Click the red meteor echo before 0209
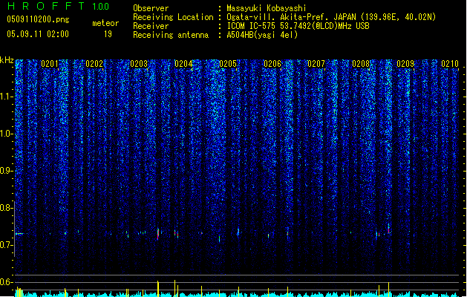 point(388,228)
